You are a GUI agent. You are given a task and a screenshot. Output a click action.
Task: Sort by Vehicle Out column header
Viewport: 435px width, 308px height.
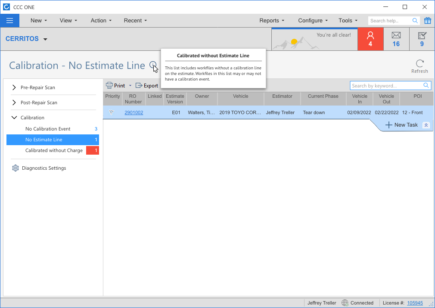(x=386, y=99)
